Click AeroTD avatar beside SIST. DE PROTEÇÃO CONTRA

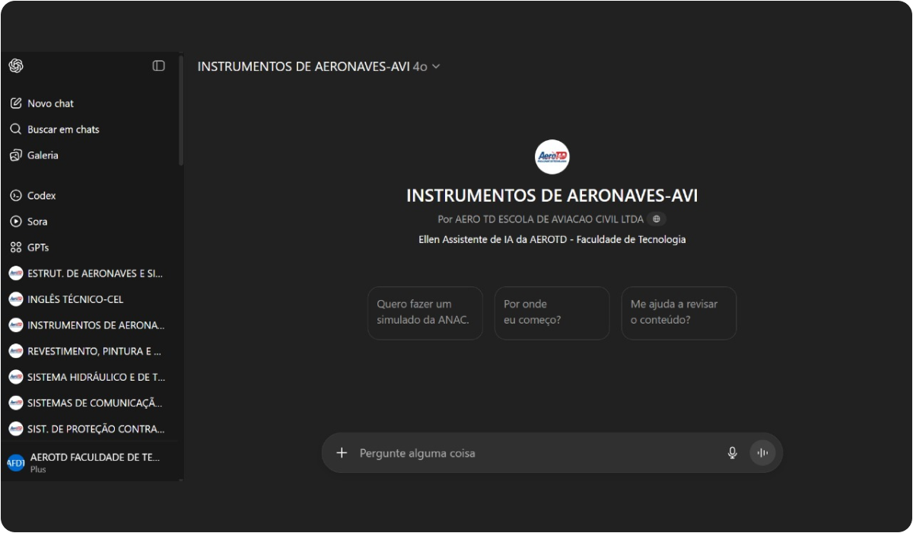pos(16,429)
